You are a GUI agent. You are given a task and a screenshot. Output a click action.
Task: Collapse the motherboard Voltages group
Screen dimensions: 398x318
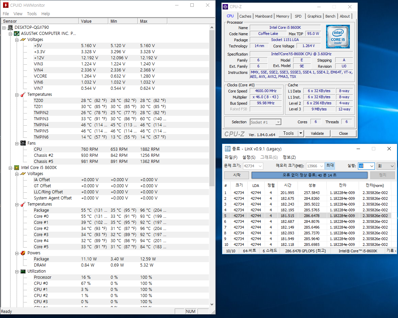(17, 40)
